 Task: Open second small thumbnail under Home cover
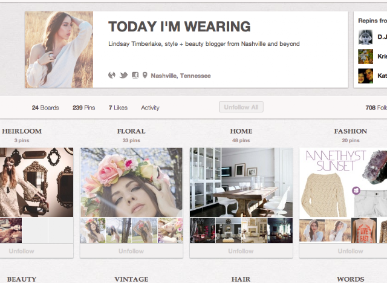pos(229,230)
